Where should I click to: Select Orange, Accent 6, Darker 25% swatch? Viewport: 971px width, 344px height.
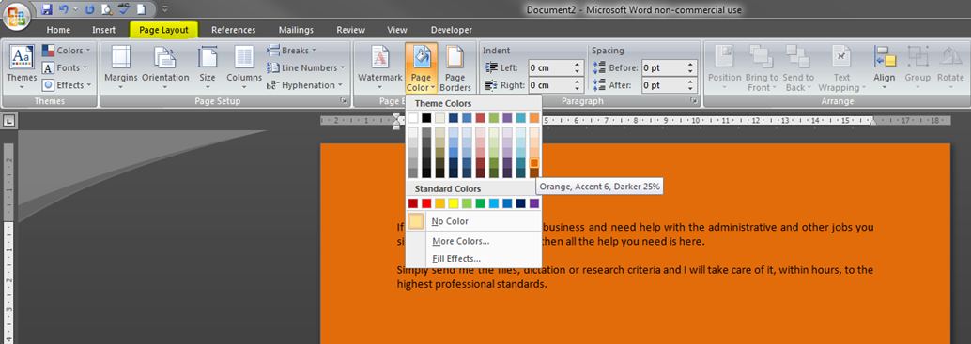coord(533,163)
